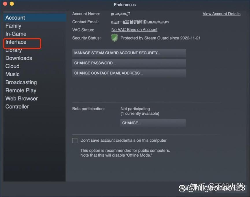Open Remote Play settings
250x197 pixels.
coord(21,90)
